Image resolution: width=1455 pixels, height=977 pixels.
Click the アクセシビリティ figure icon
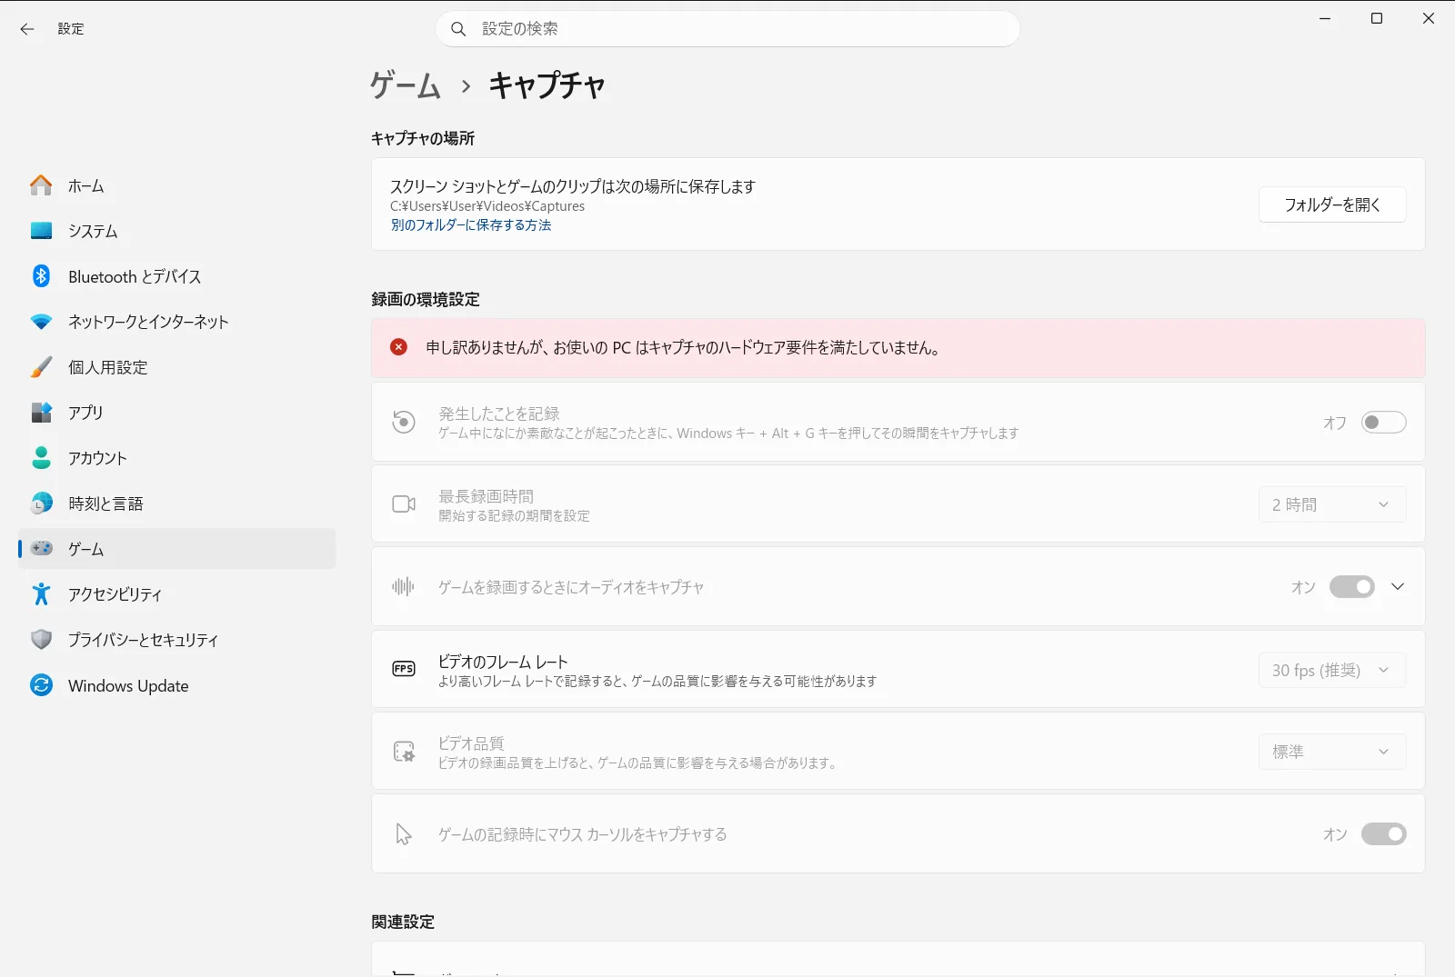[x=41, y=594]
